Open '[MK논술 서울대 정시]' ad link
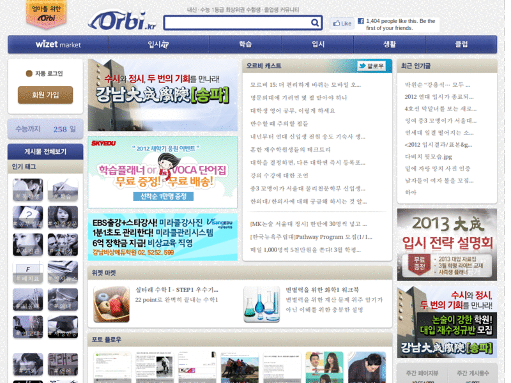 pos(309,224)
